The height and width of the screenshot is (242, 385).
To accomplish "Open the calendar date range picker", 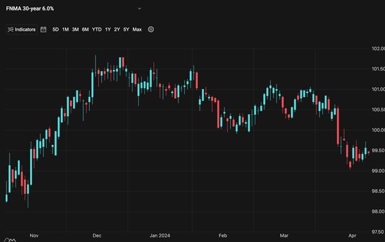I will 43,30.
